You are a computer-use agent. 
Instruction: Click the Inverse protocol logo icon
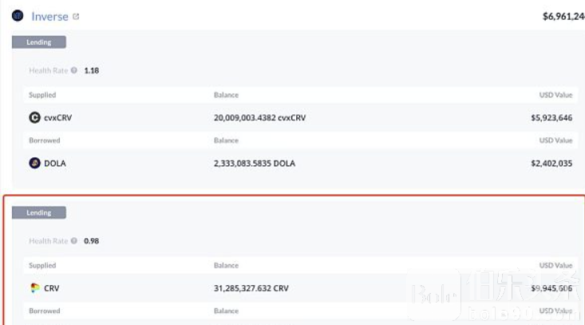(x=18, y=16)
